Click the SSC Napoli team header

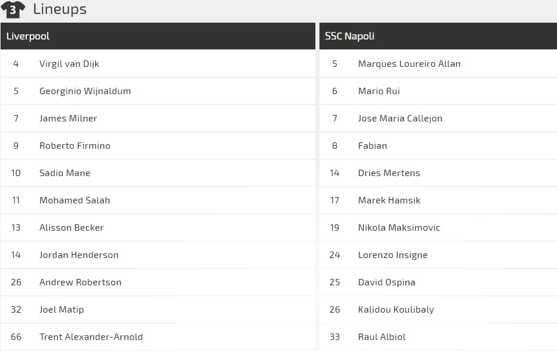pos(350,36)
